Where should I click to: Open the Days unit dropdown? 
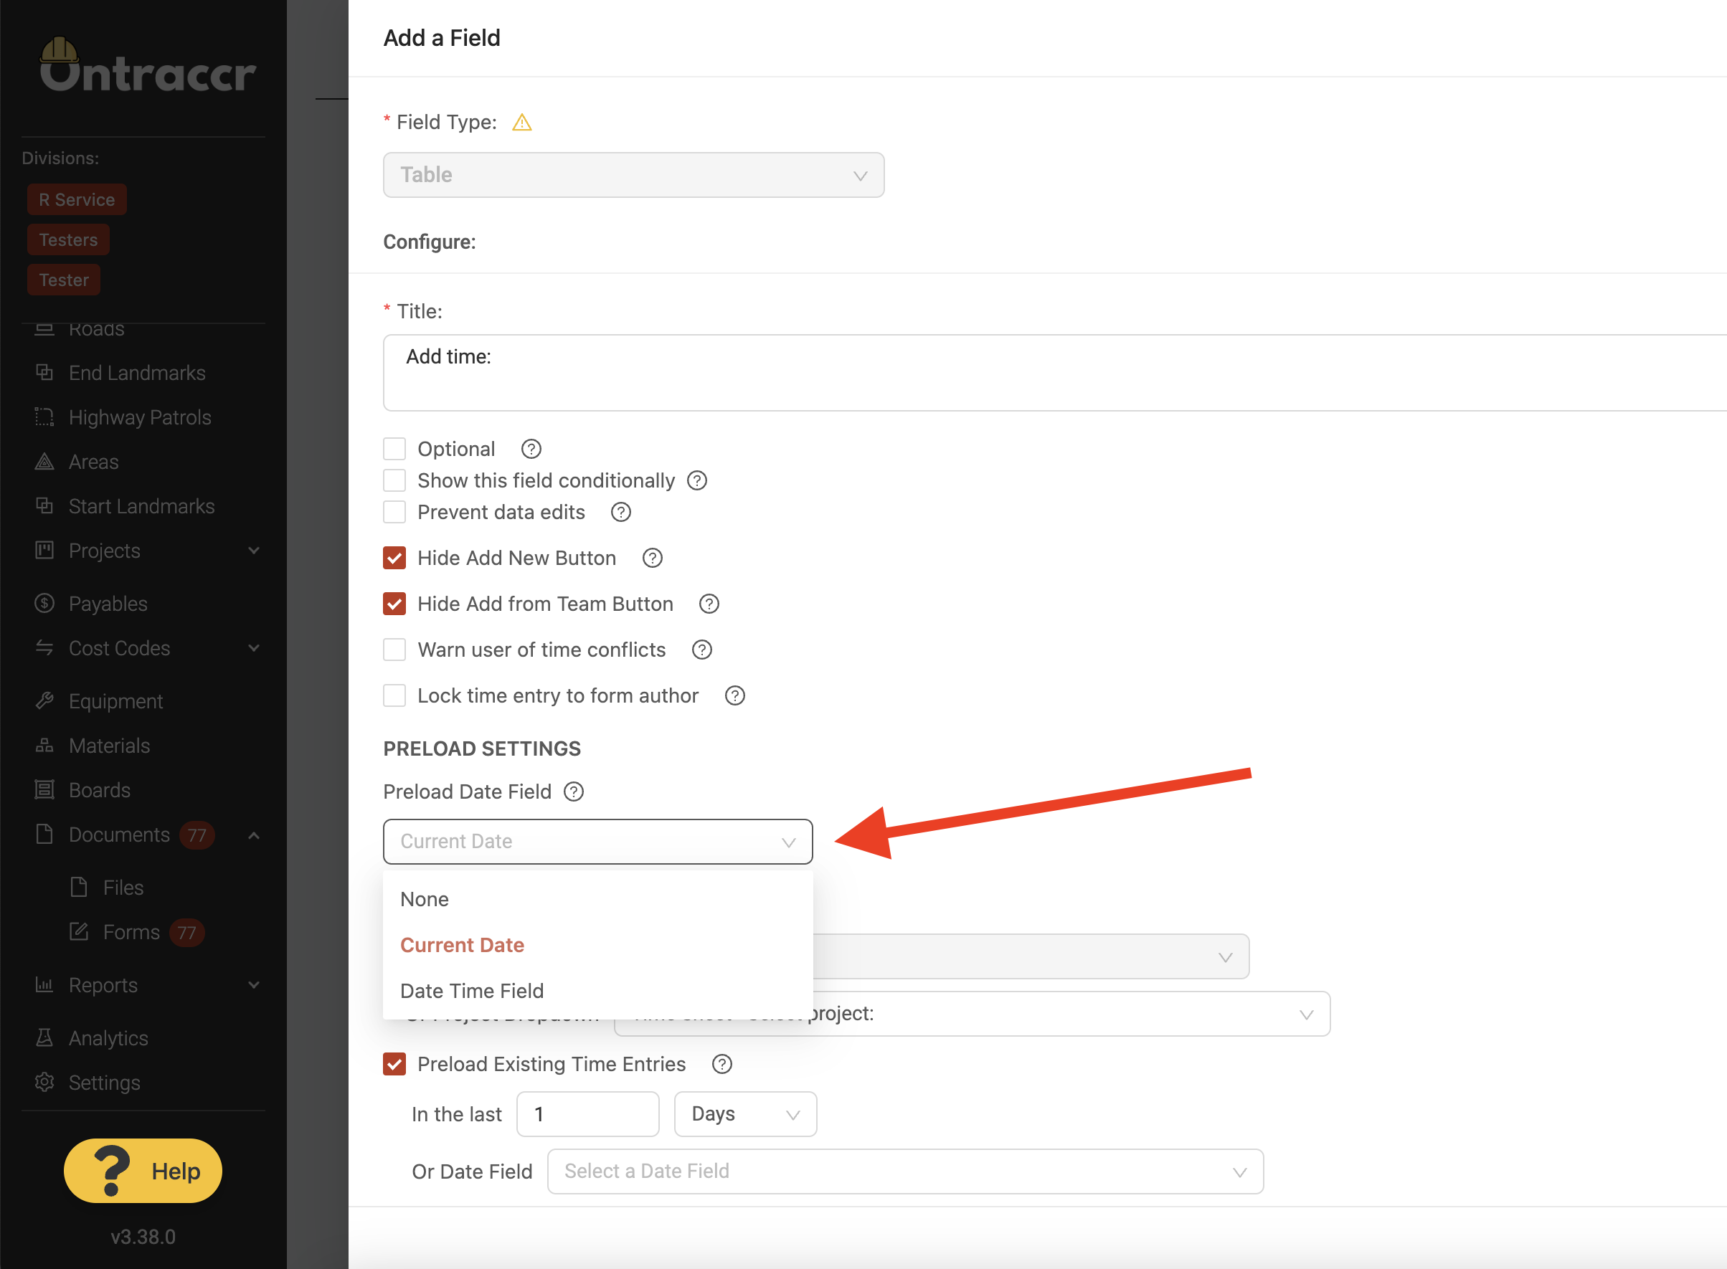[x=744, y=1114]
